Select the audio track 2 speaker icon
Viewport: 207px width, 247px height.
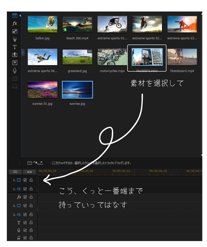(19, 214)
